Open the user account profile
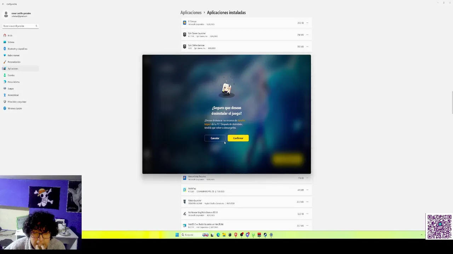This screenshot has height=254, width=453. tap(18, 14)
